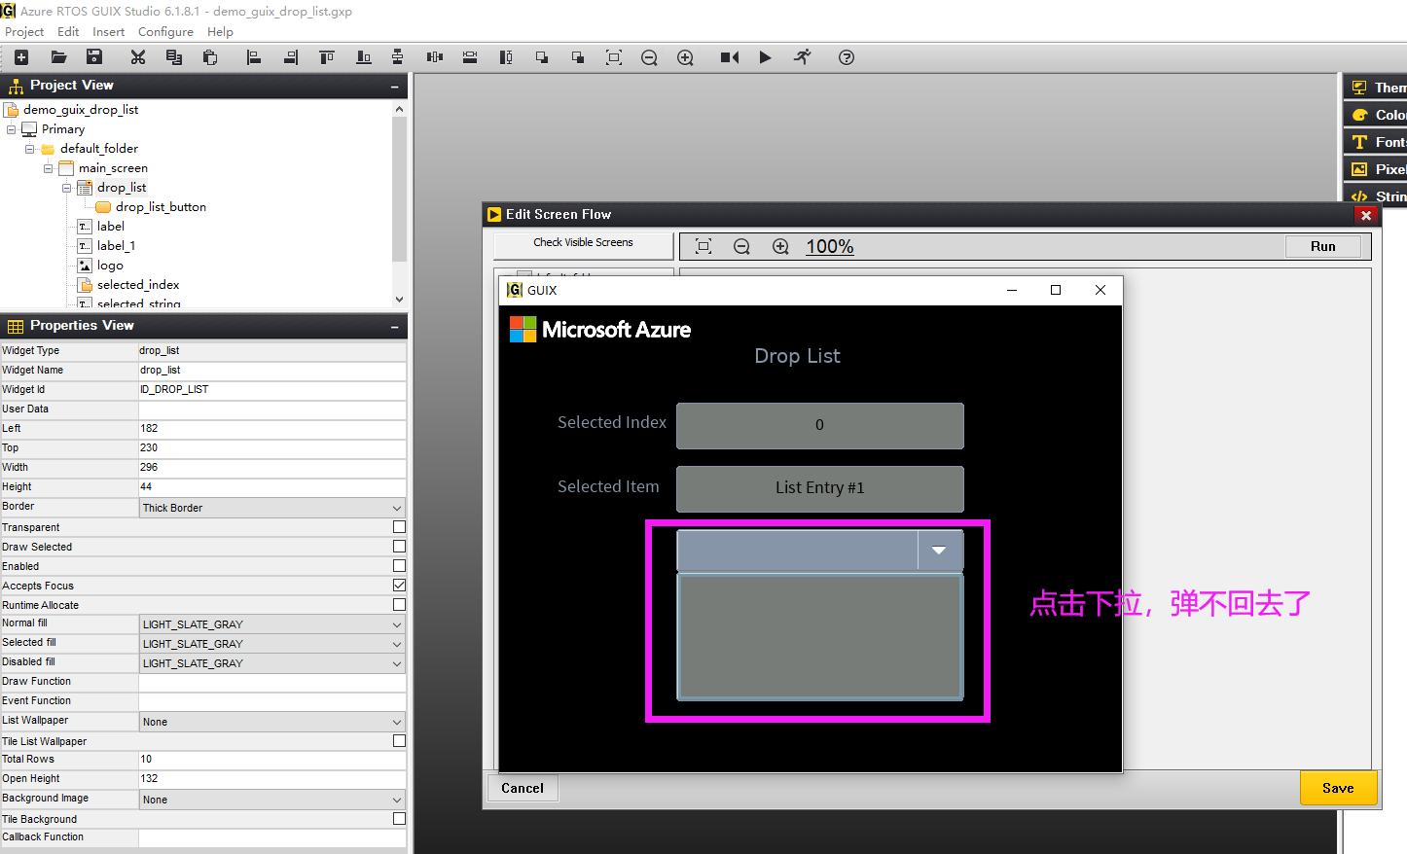
Task: Click the Help question mark icon
Action: [x=847, y=57]
